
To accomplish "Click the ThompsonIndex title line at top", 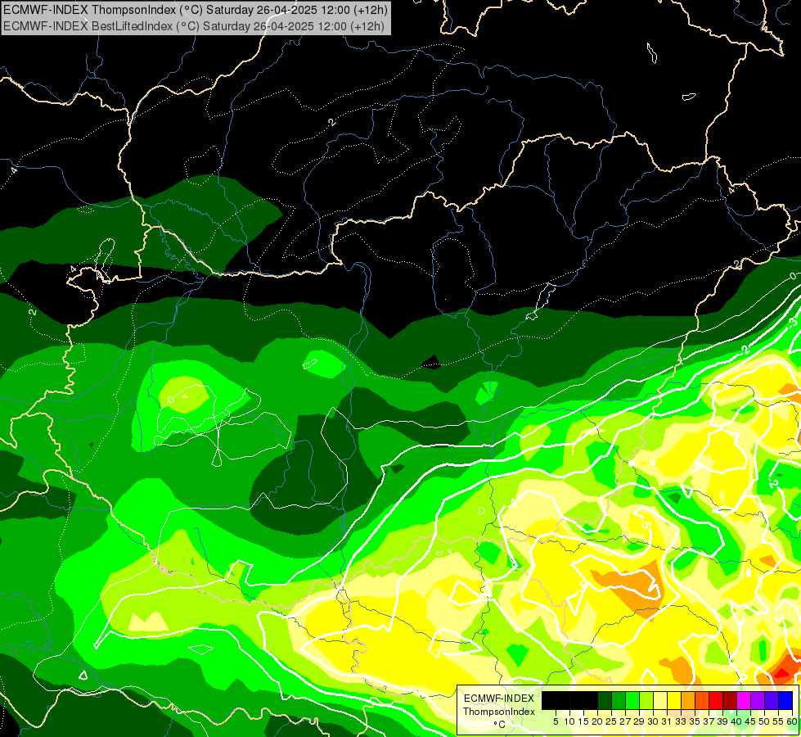I will click(x=196, y=10).
